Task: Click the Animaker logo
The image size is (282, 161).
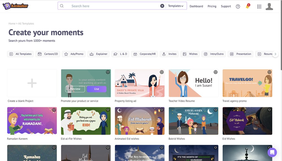Action: pyautogui.click(x=15, y=6)
